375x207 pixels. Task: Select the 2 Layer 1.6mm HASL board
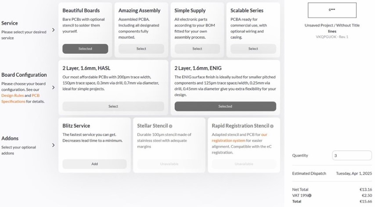pyautogui.click(x=113, y=106)
